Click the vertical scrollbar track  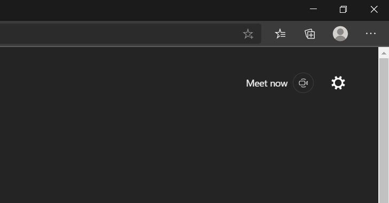(384, 130)
